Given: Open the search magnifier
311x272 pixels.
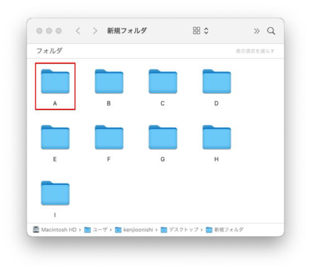Looking at the screenshot, I should click(271, 31).
